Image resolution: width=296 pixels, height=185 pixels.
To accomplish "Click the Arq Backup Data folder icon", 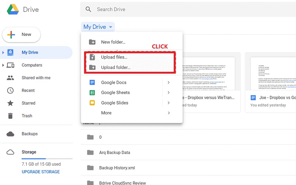I will tap(90, 152).
